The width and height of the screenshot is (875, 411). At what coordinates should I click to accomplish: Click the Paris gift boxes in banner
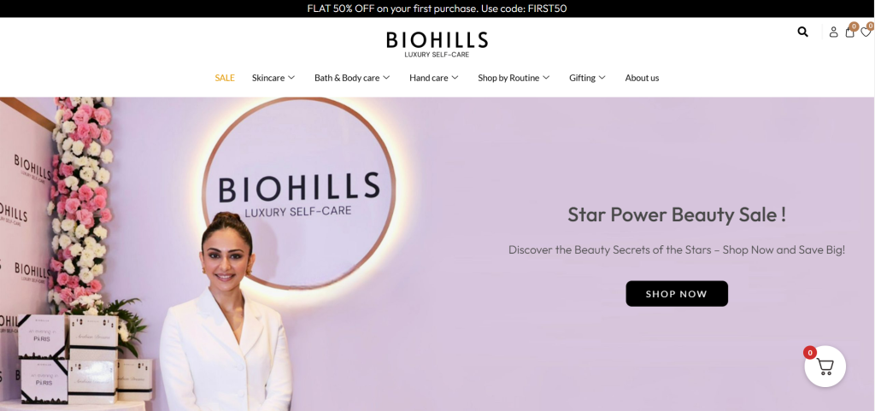click(42, 359)
